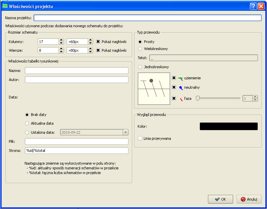The height and width of the screenshot is (209, 267).
Task: Toggle the neutralny checkbox
Action: [174, 87]
